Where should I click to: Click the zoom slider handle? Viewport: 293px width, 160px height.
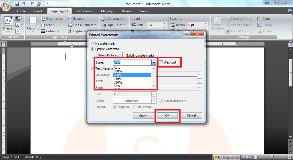[272, 157]
